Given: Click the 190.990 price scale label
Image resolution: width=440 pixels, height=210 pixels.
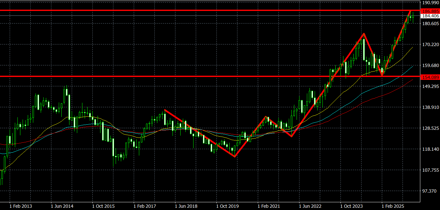Looking at the screenshot, I should click(430, 3).
